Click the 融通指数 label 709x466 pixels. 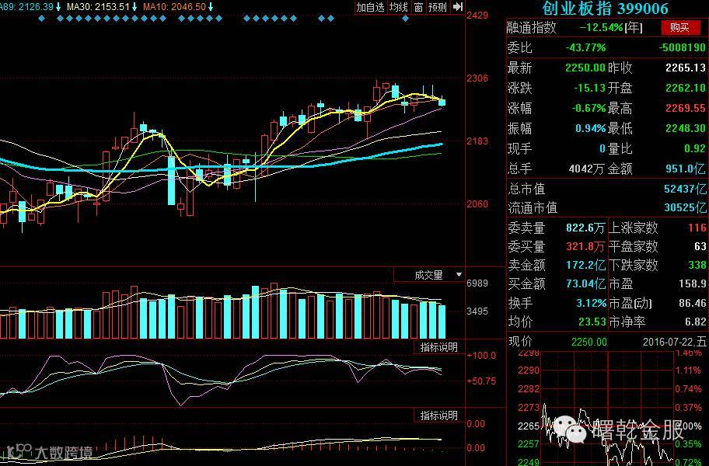(x=531, y=27)
